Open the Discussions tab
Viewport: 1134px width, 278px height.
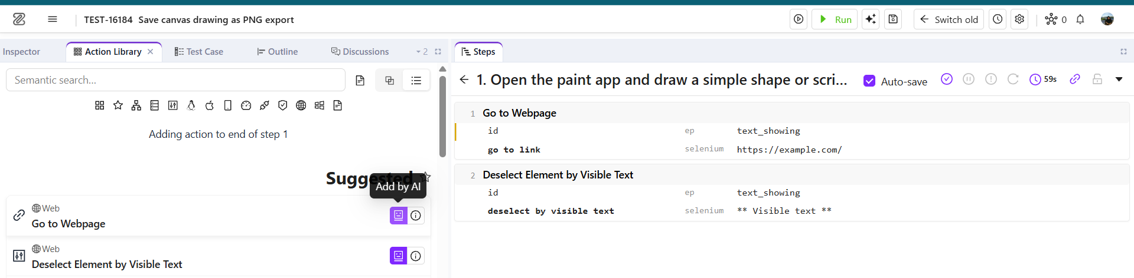(x=360, y=52)
